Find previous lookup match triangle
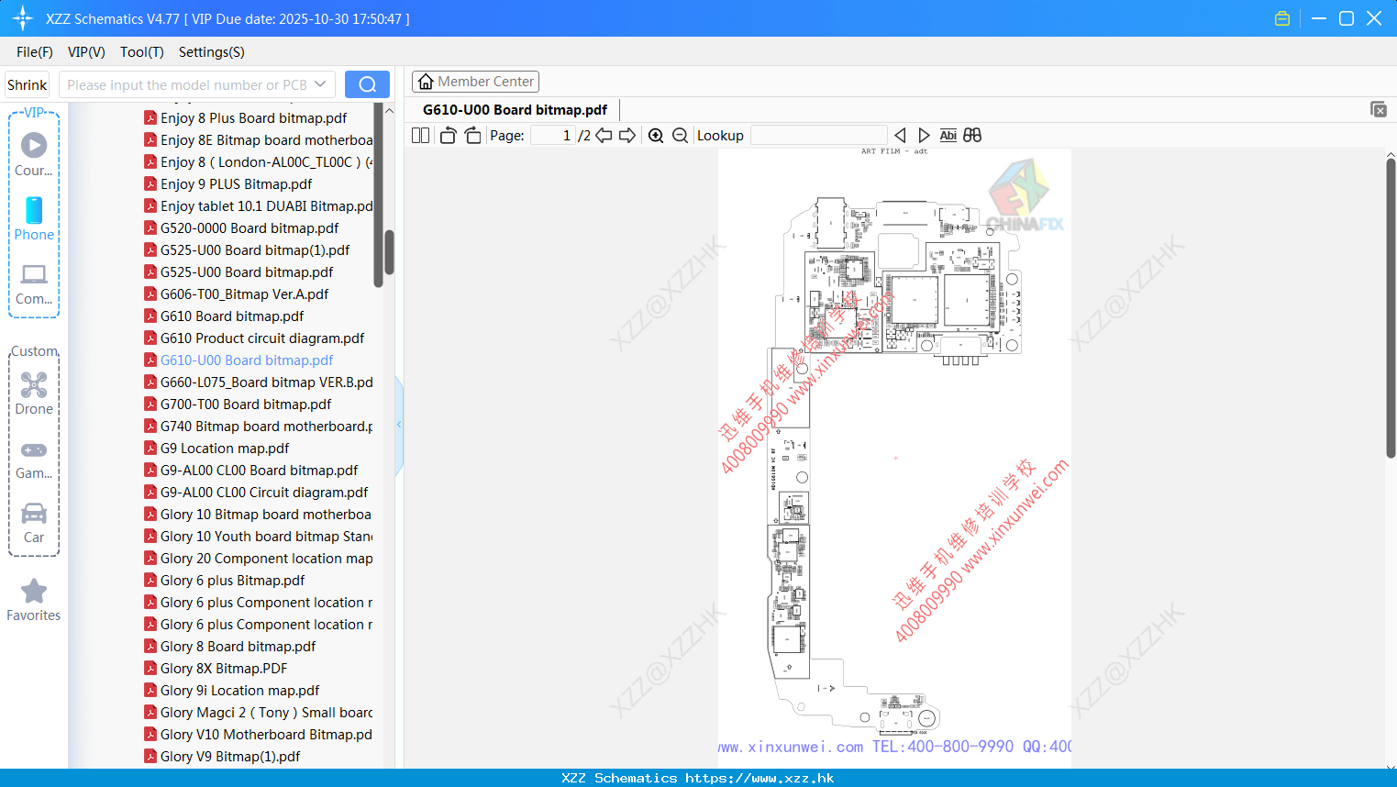1397x787 pixels. (900, 136)
